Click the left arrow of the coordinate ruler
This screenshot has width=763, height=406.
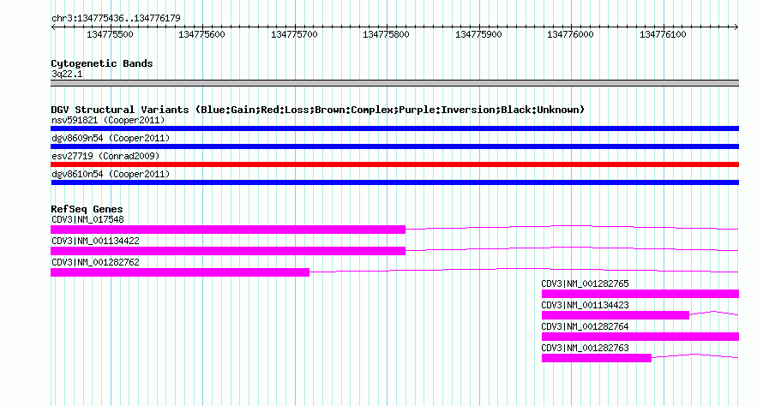[53, 27]
